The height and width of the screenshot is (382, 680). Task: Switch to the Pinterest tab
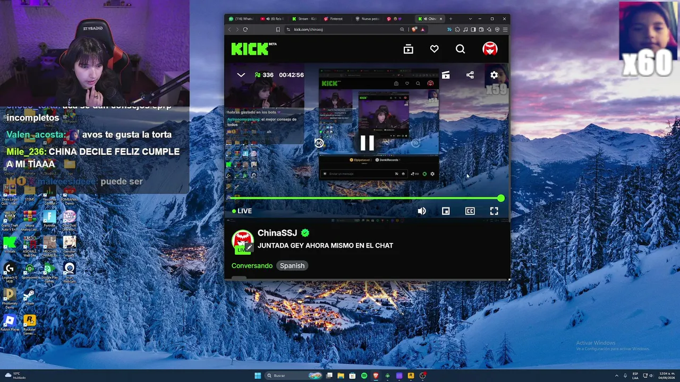pos(336,19)
